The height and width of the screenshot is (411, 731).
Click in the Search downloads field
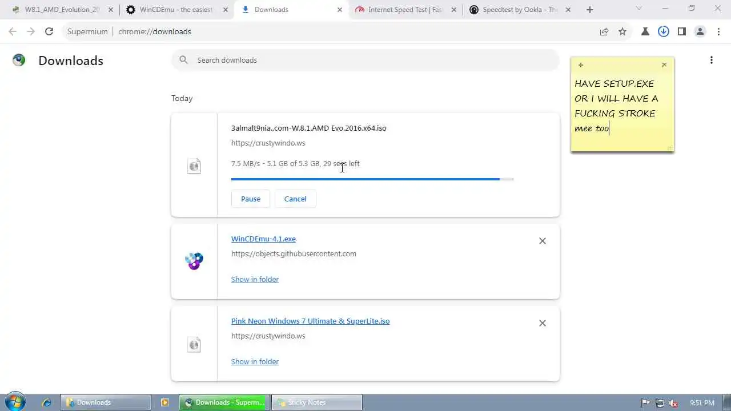pyautogui.click(x=365, y=60)
